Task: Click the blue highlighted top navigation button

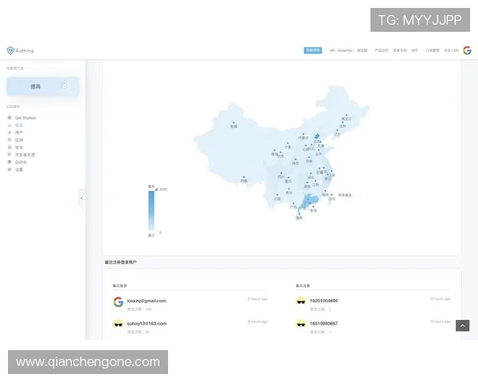Action: coord(312,50)
